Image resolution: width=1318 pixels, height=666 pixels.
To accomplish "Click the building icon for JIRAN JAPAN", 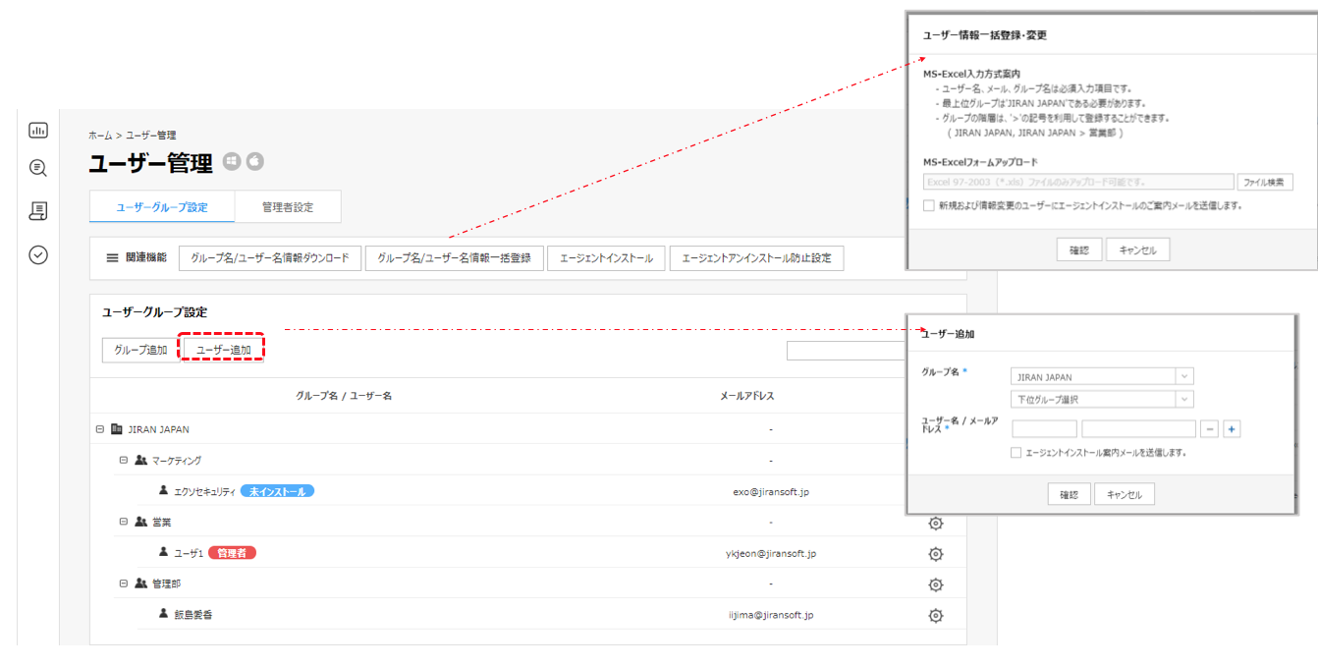I will [117, 429].
